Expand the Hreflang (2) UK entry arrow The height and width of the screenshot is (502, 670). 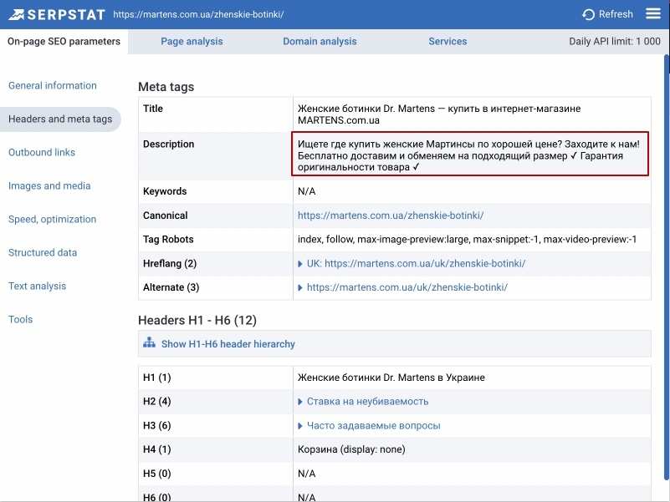click(300, 264)
